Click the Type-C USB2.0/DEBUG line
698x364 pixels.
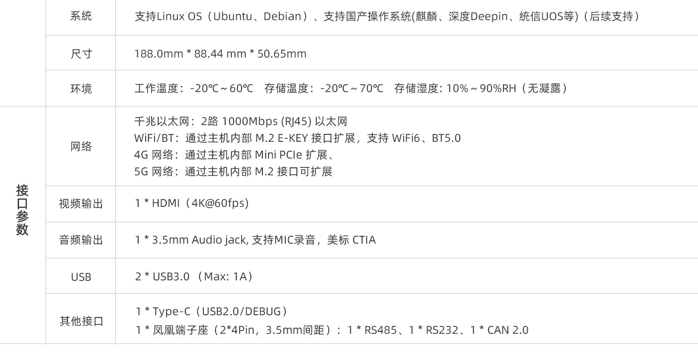click(x=212, y=311)
